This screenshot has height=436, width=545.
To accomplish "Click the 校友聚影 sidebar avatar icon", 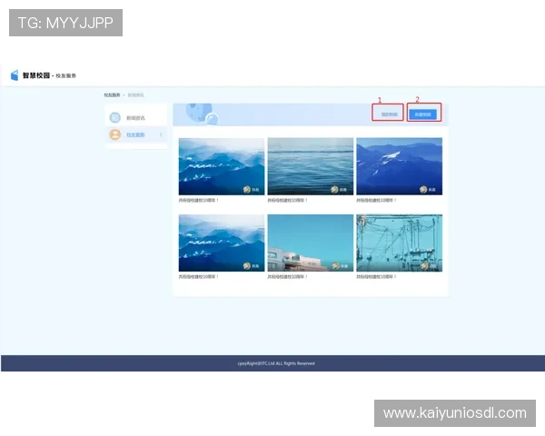I will pos(114,134).
